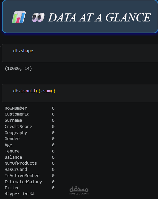This screenshot has height=199, width=158.
Task: Click the 'dtype: int64' output line
Action: [x=20, y=194]
